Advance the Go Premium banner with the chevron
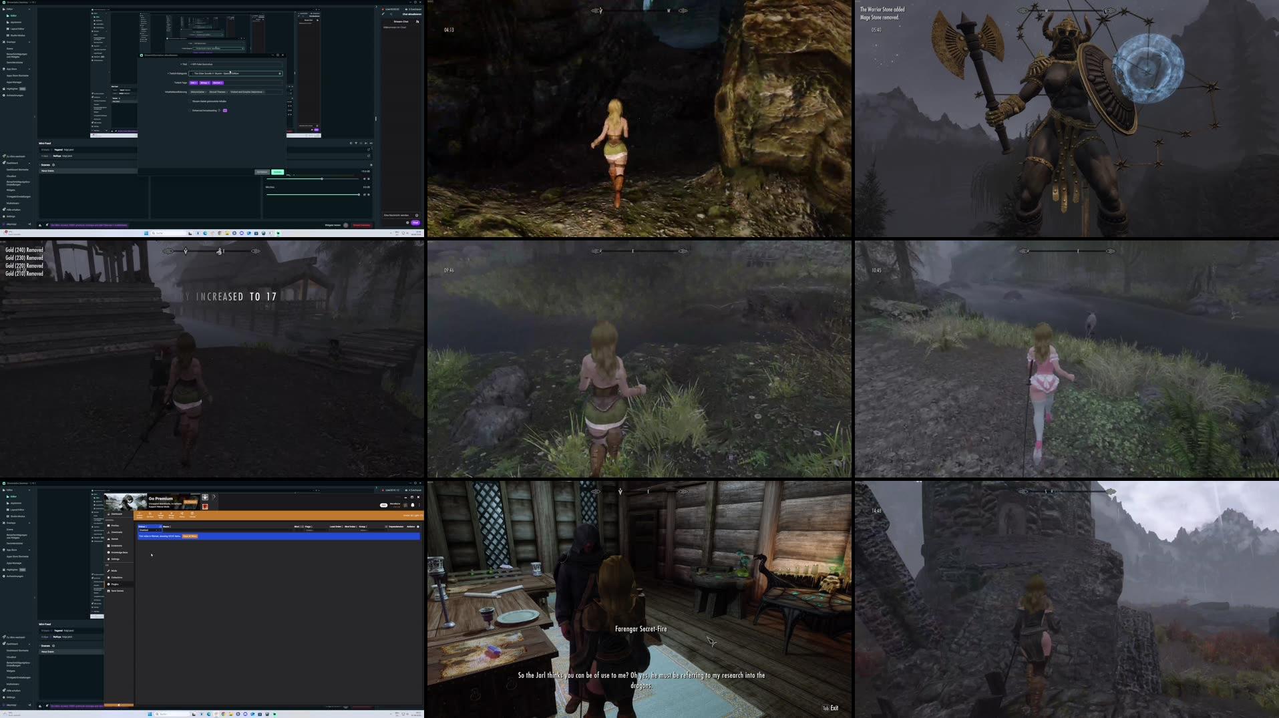The width and height of the screenshot is (1279, 718). pyautogui.click(x=214, y=496)
